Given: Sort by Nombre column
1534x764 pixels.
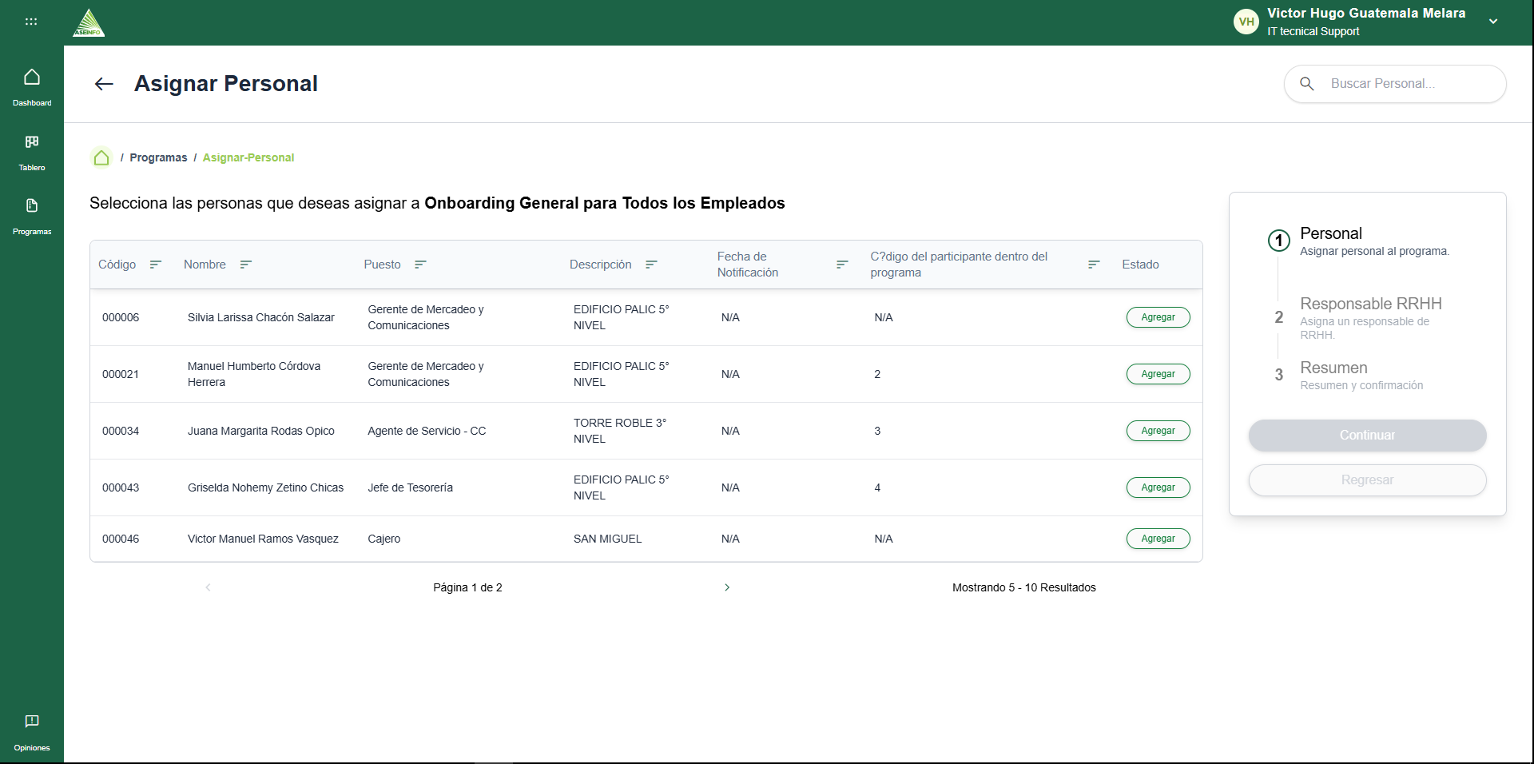Looking at the screenshot, I should (x=246, y=265).
